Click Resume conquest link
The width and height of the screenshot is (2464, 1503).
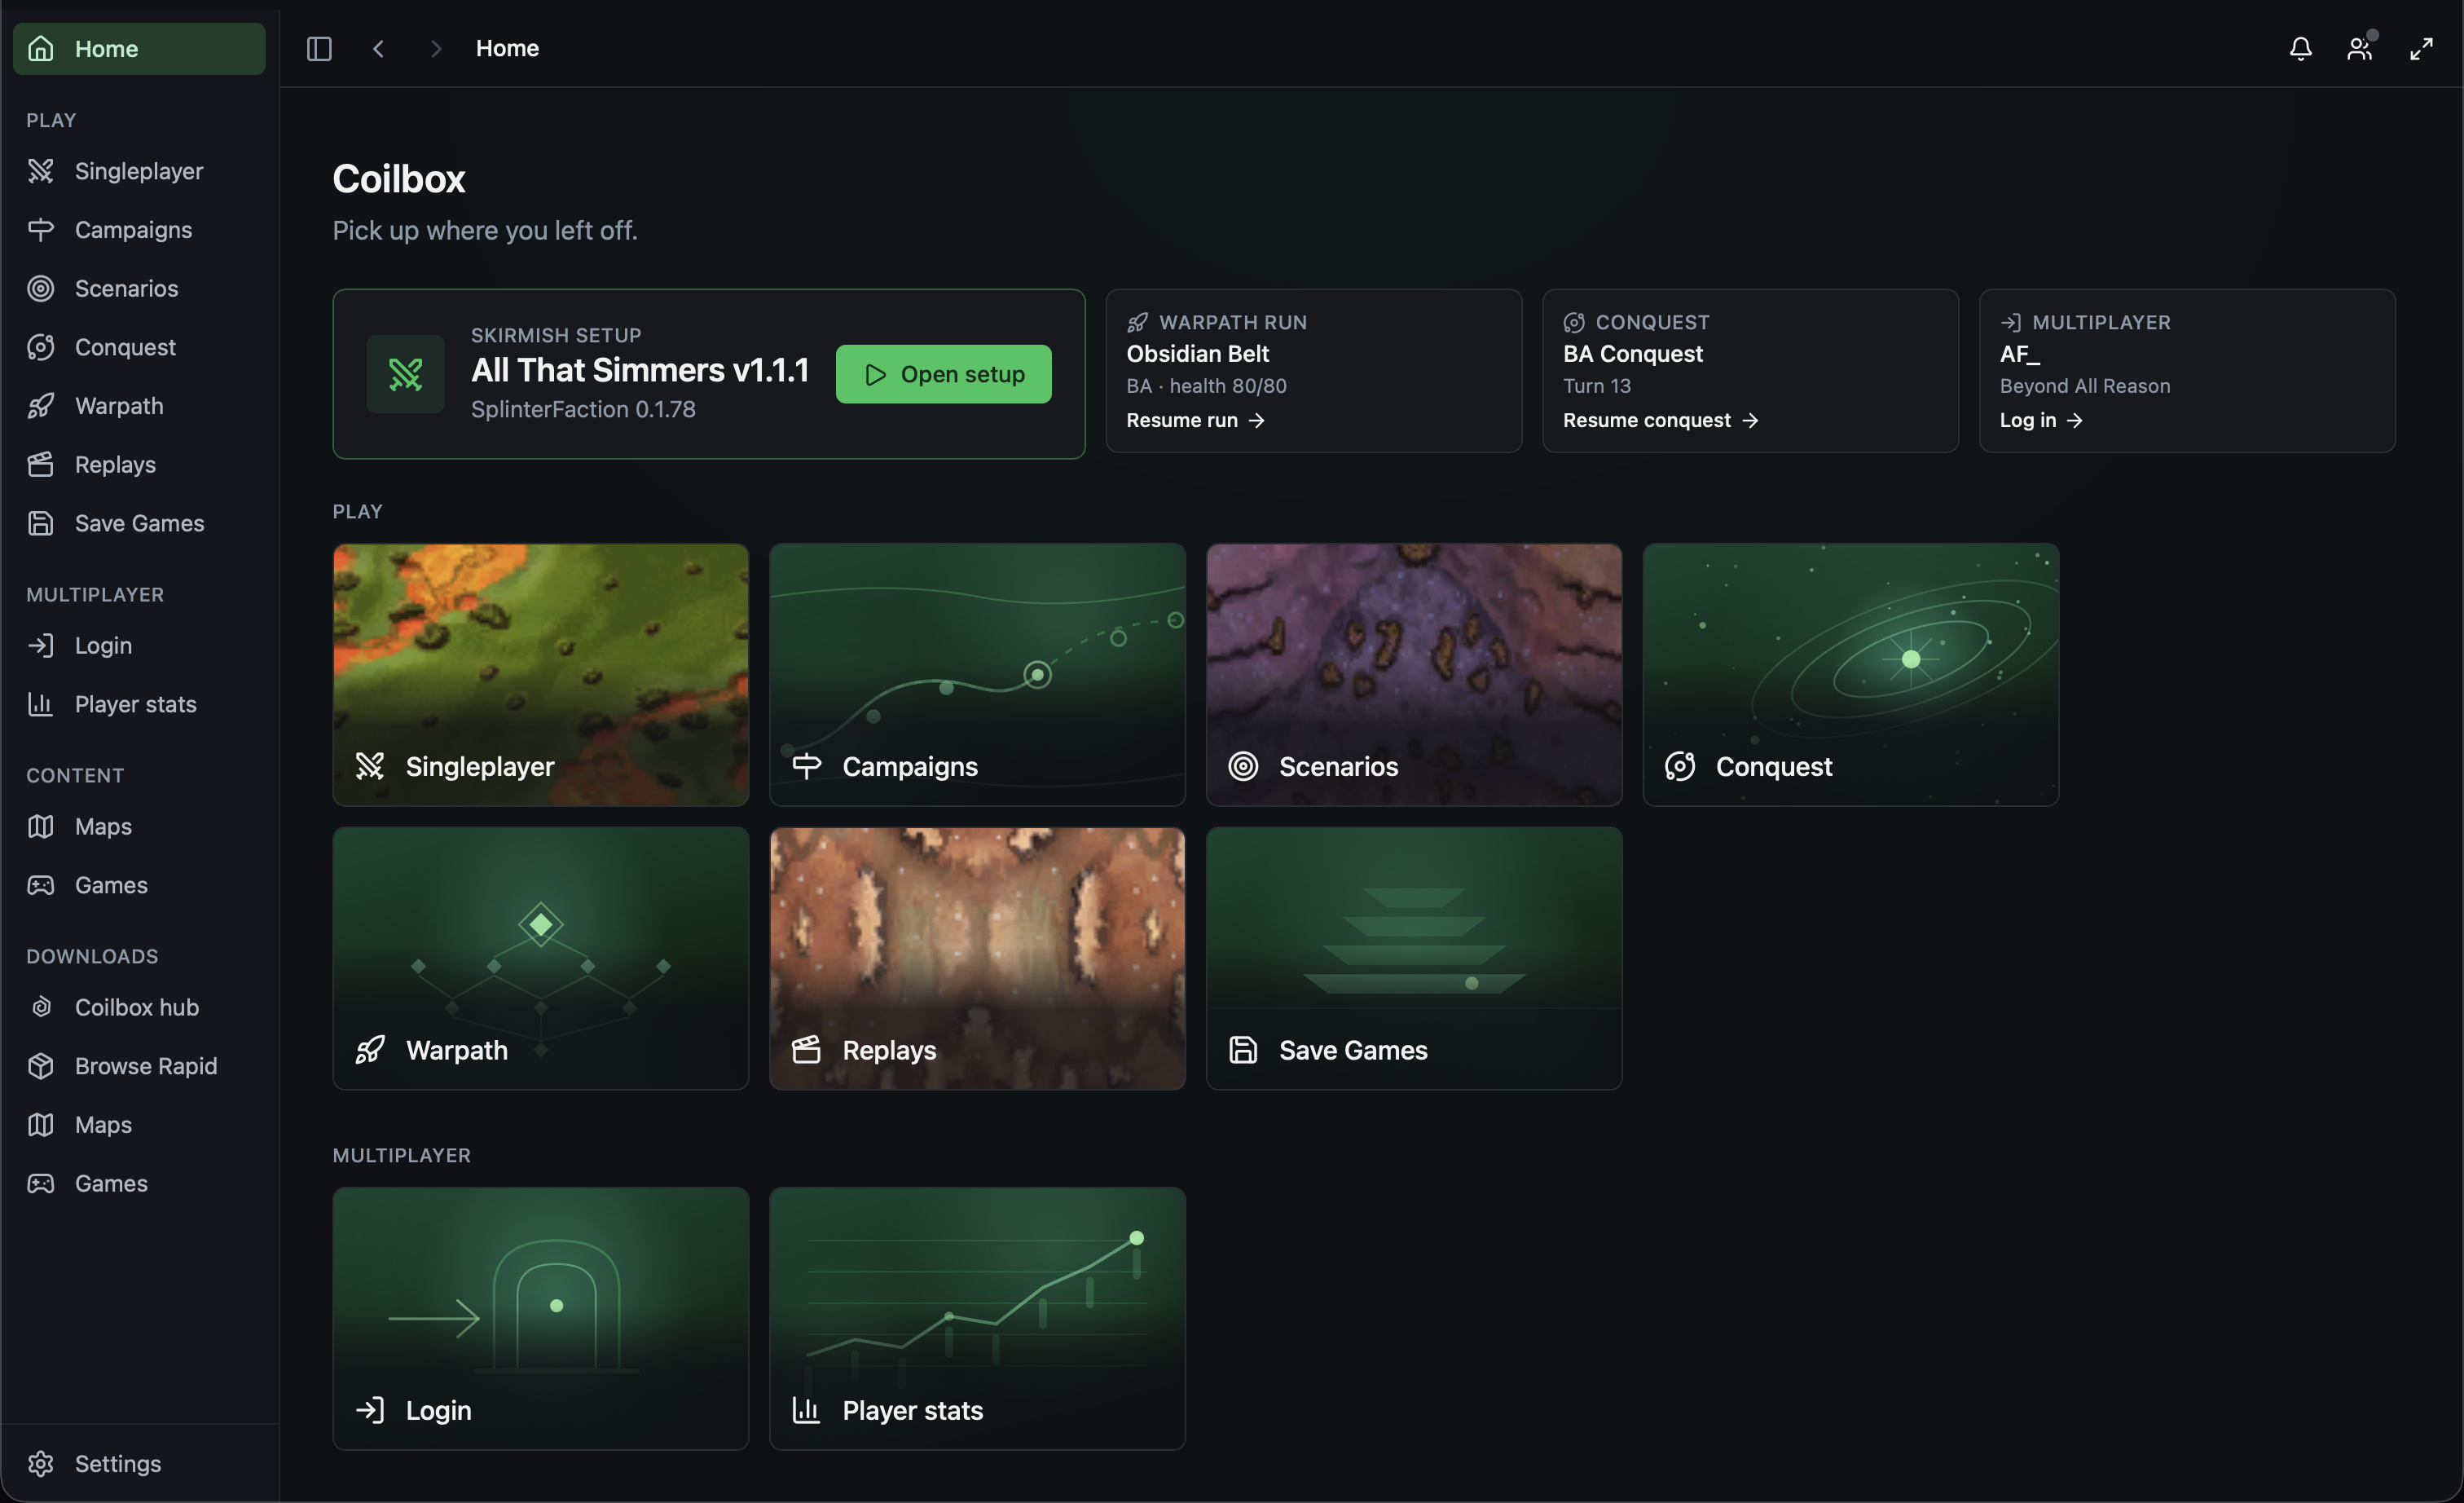point(1660,420)
